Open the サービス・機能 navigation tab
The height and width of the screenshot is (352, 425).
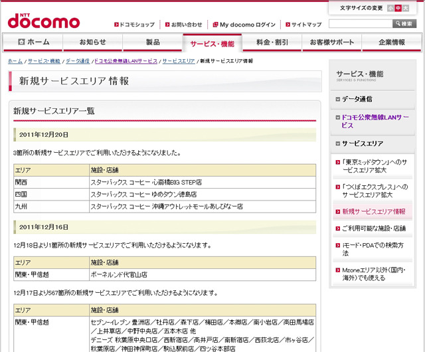click(212, 43)
